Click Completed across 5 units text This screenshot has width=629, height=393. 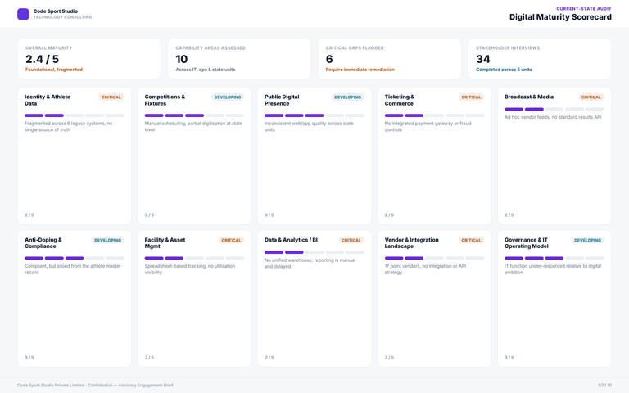pos(504,70)
